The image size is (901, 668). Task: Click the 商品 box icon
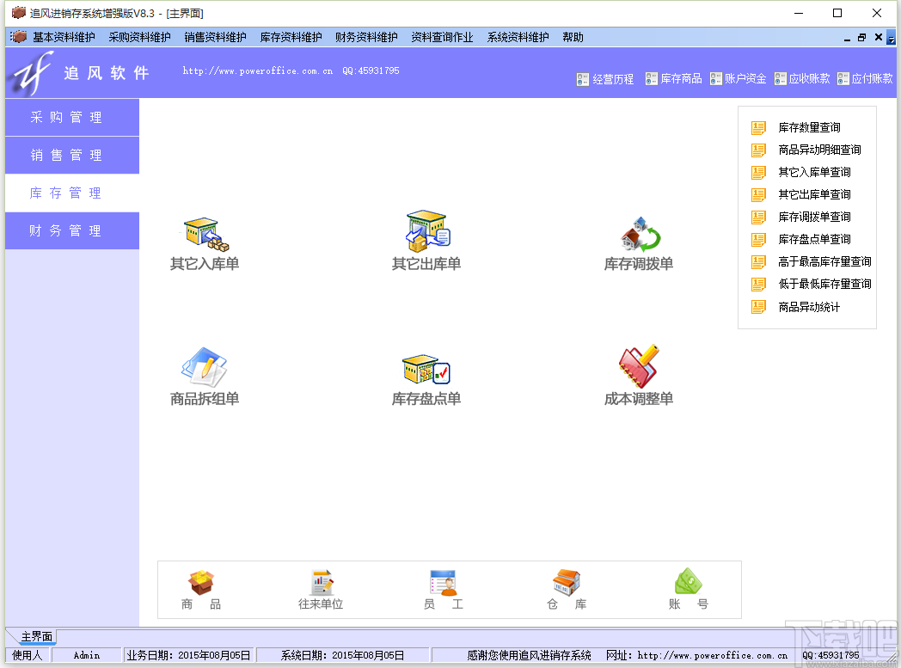(201, 582)
